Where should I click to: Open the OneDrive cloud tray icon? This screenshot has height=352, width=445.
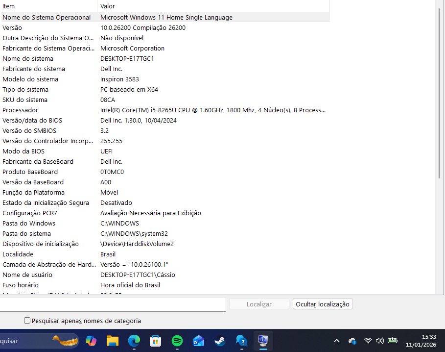pos(352,341)
